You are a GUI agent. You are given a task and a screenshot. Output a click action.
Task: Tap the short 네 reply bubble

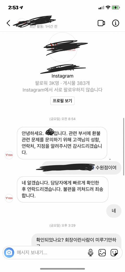[x=114, y=211]
